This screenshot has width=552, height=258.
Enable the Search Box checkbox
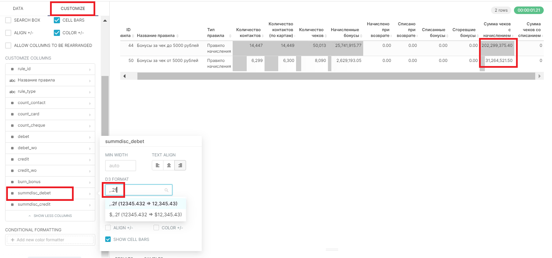coord(9,20)
